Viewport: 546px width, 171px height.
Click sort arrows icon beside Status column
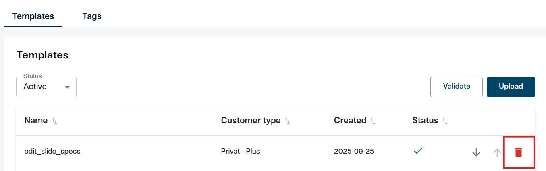445,121
